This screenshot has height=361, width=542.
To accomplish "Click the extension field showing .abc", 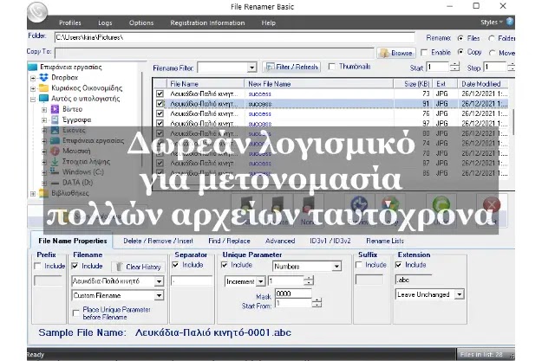I will pyautogui.click(x=414, y=280).
